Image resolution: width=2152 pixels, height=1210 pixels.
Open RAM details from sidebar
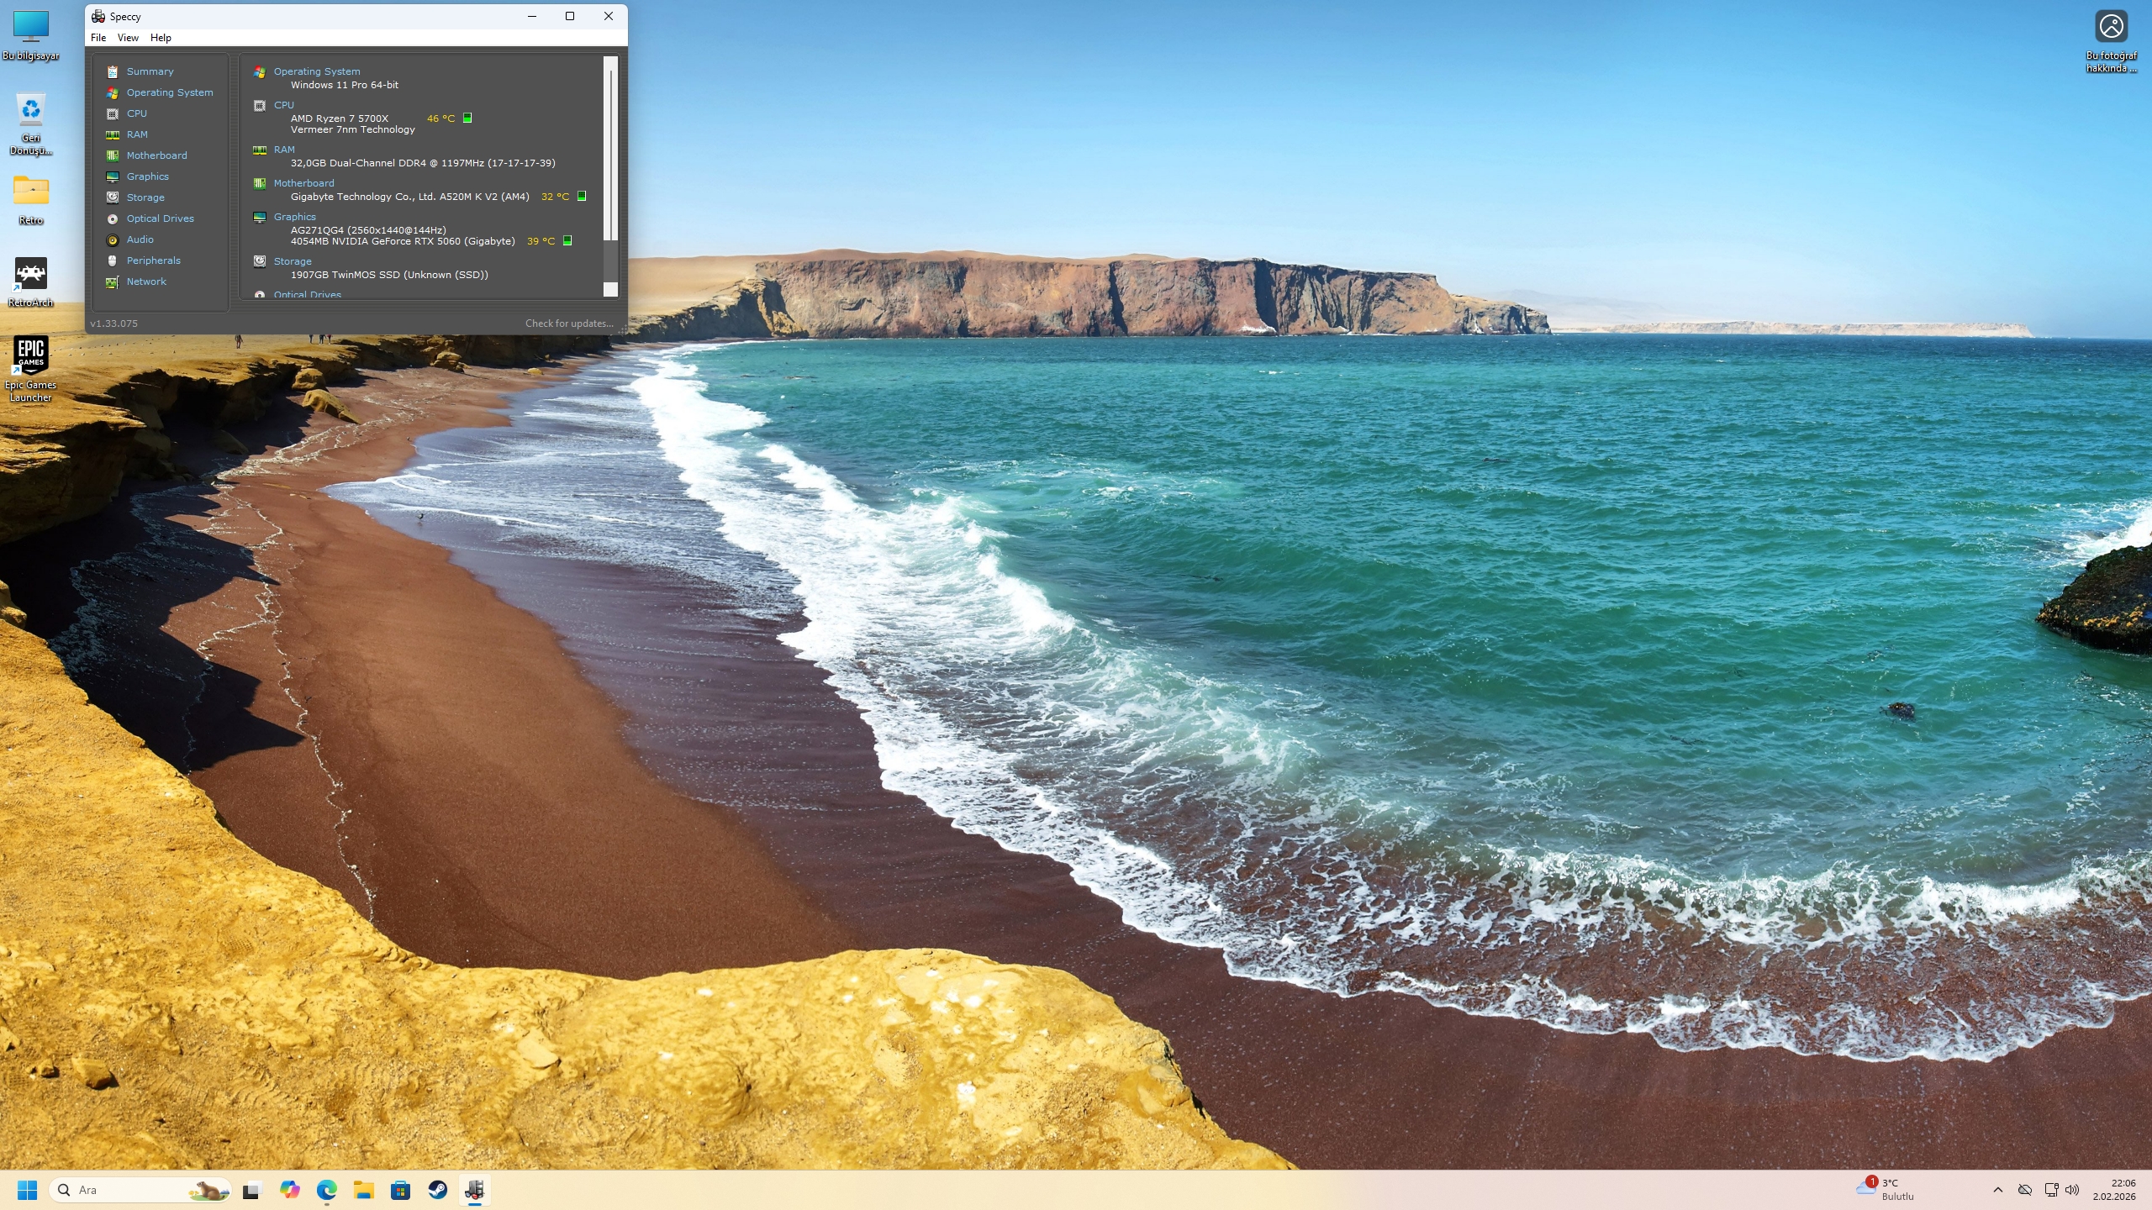pyautogui.click(x=137, y=134)
